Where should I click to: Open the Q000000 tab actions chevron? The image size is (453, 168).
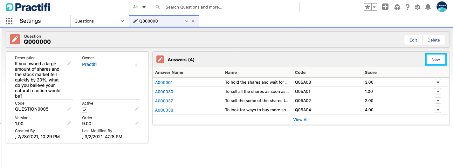pyautogui.click(x=187, y=21)
